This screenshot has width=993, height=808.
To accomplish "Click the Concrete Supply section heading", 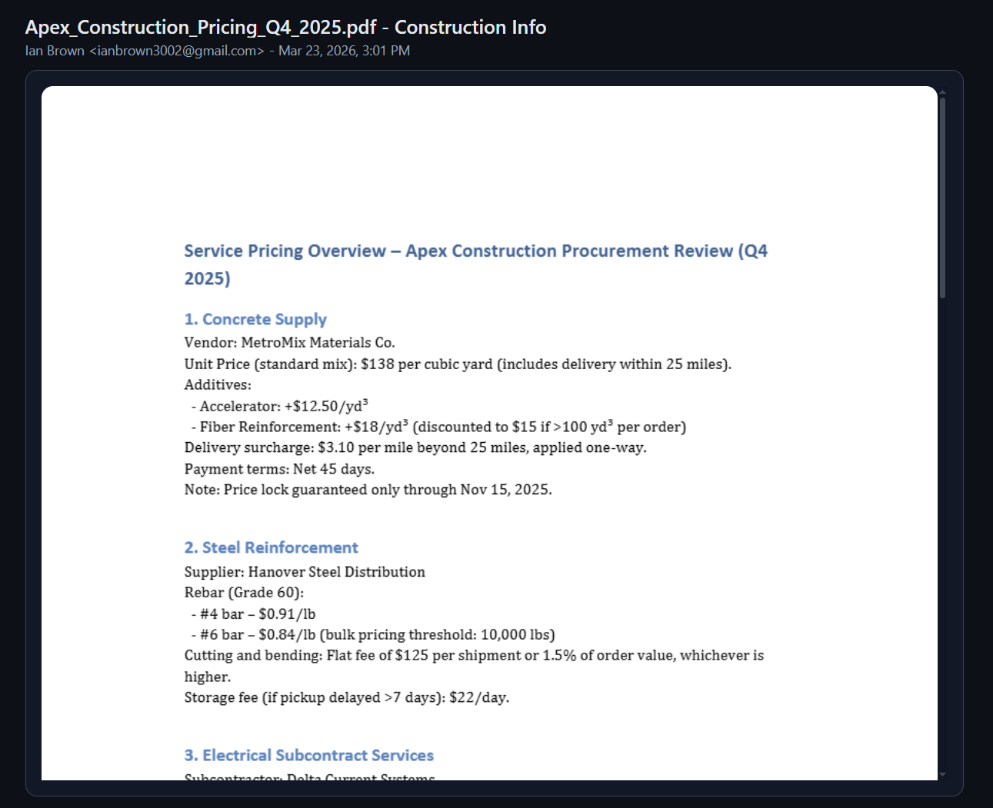I will [x=255, y=319].
